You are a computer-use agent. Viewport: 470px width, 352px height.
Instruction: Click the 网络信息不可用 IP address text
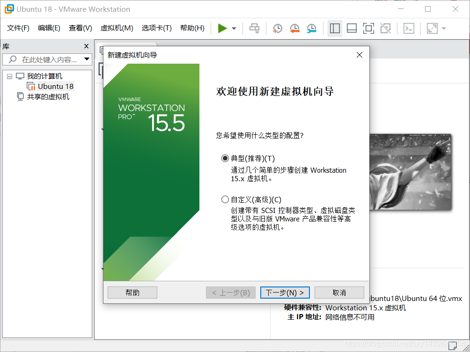[350, 317]
